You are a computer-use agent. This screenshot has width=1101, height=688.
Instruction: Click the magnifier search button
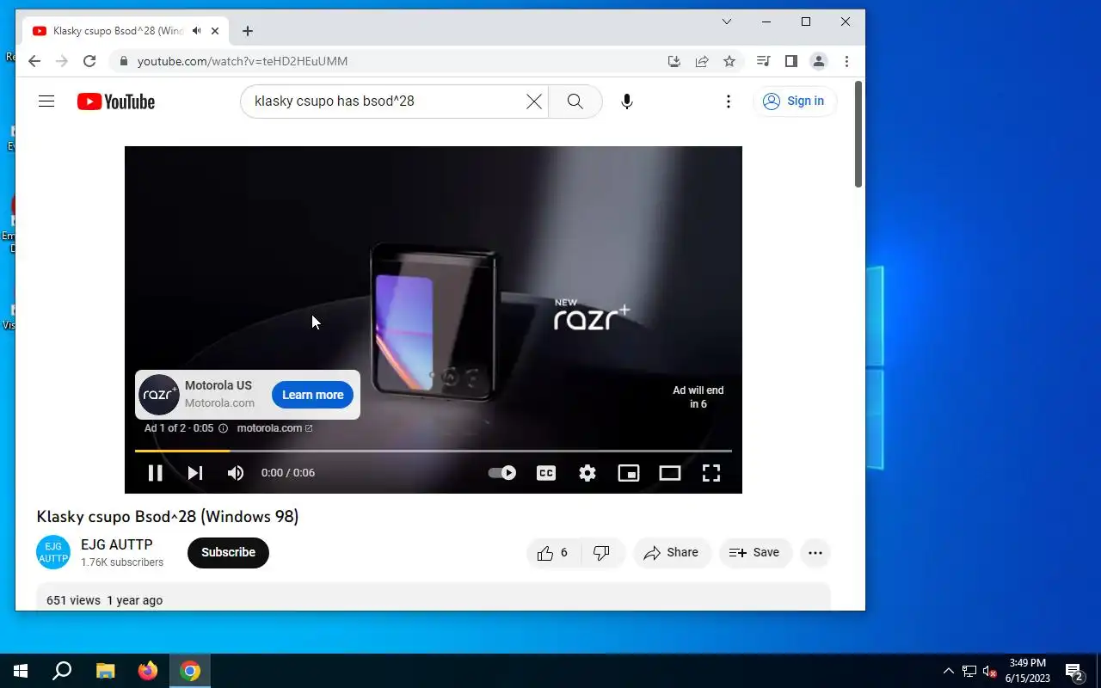tap(575, 101)
